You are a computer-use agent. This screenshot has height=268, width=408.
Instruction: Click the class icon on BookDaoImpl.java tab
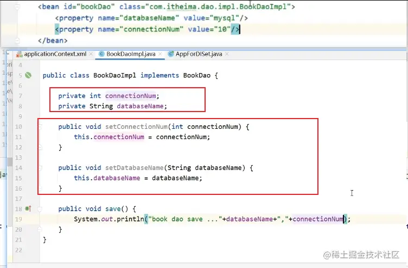102,54
